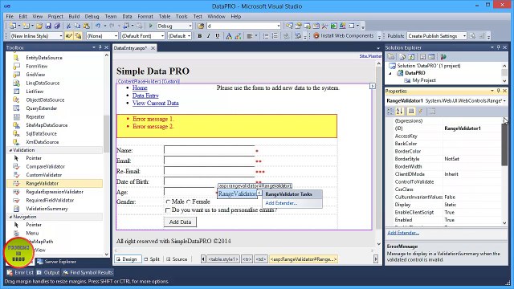Click the Undo arrow icon
Image resolution: width=514 pixels, height=289 pixels.
(98, 26)
